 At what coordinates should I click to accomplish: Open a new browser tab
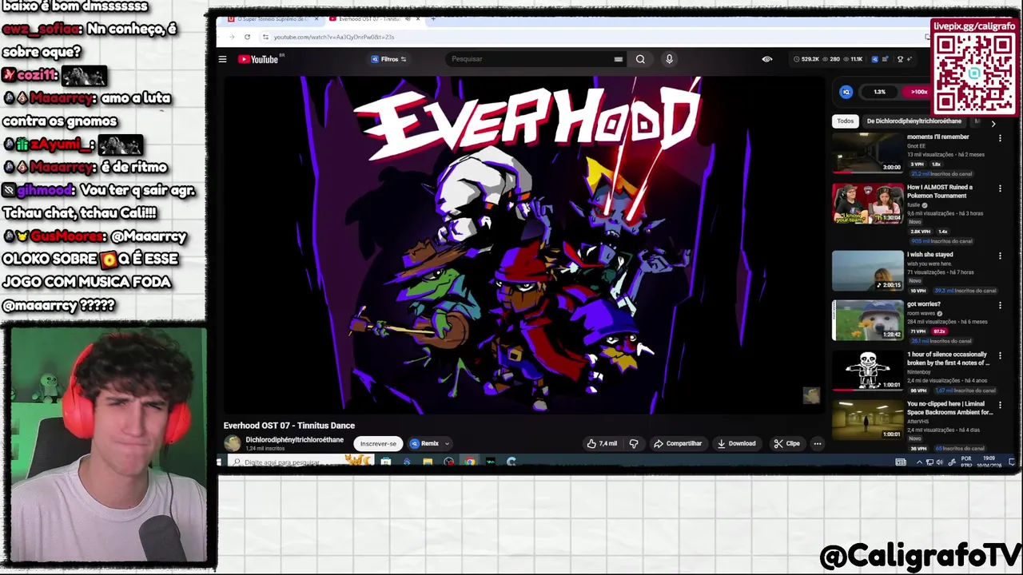pos(433,18)
